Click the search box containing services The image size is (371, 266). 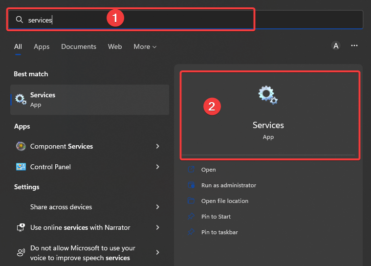point(186,20)
